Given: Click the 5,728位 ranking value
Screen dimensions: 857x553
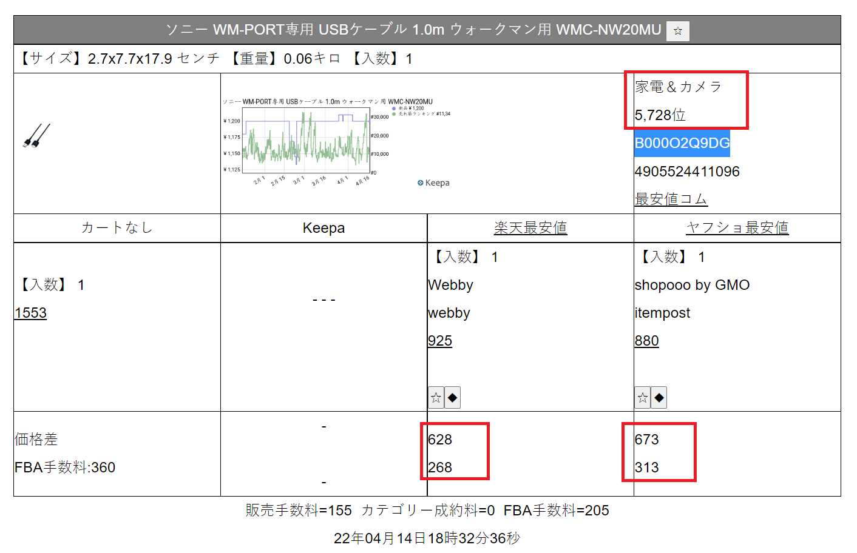Looking at the screenshot, I should [660, 115].
